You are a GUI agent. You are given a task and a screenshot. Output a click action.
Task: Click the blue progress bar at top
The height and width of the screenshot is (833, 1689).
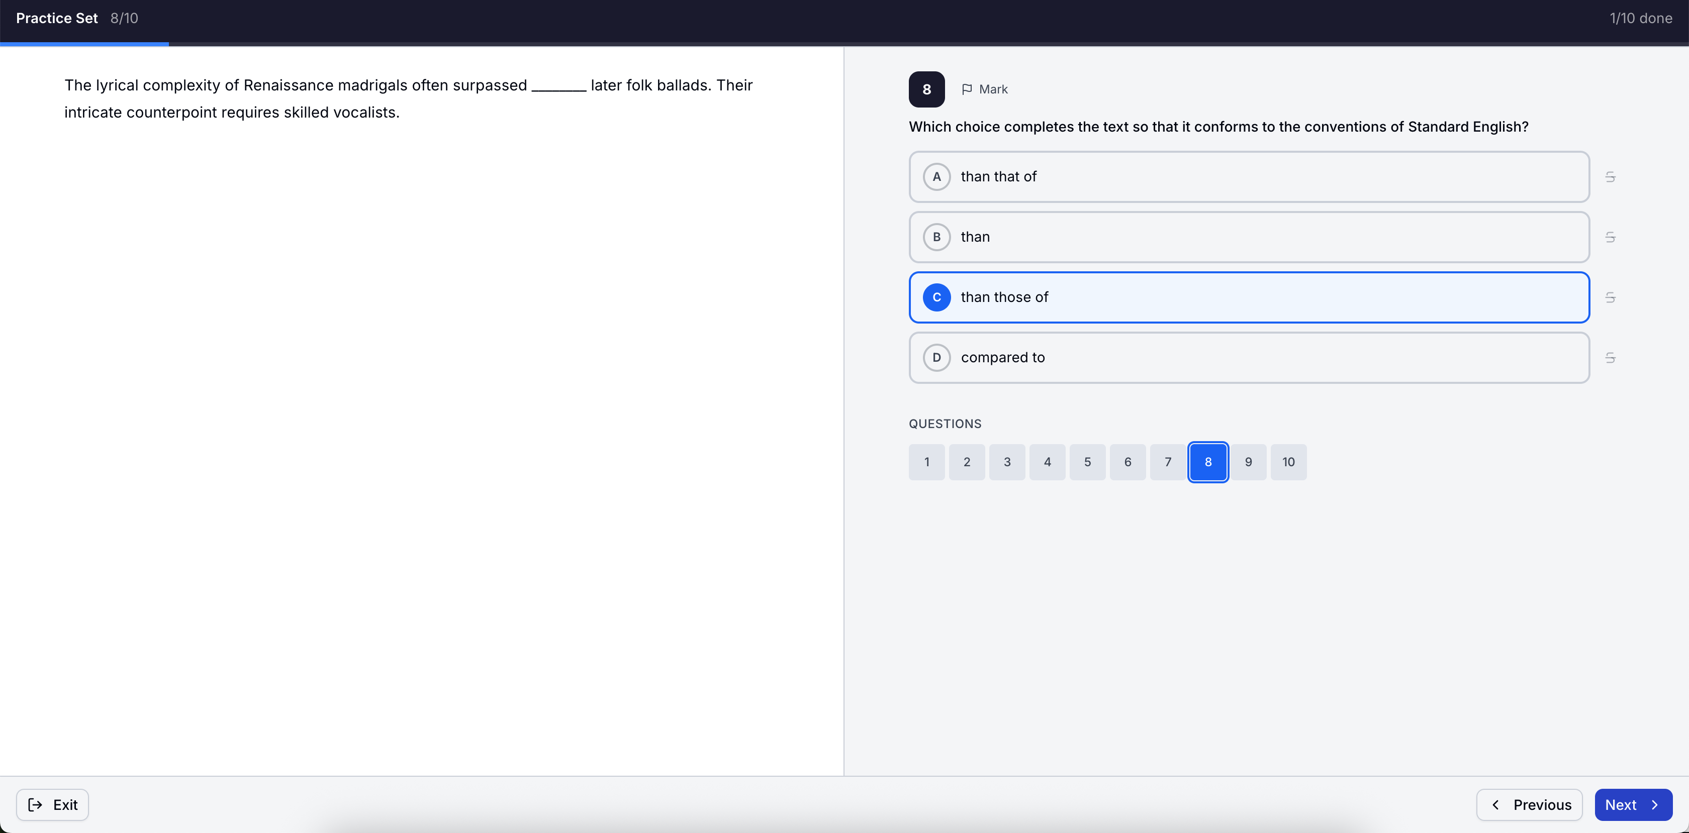pos(84,44)
